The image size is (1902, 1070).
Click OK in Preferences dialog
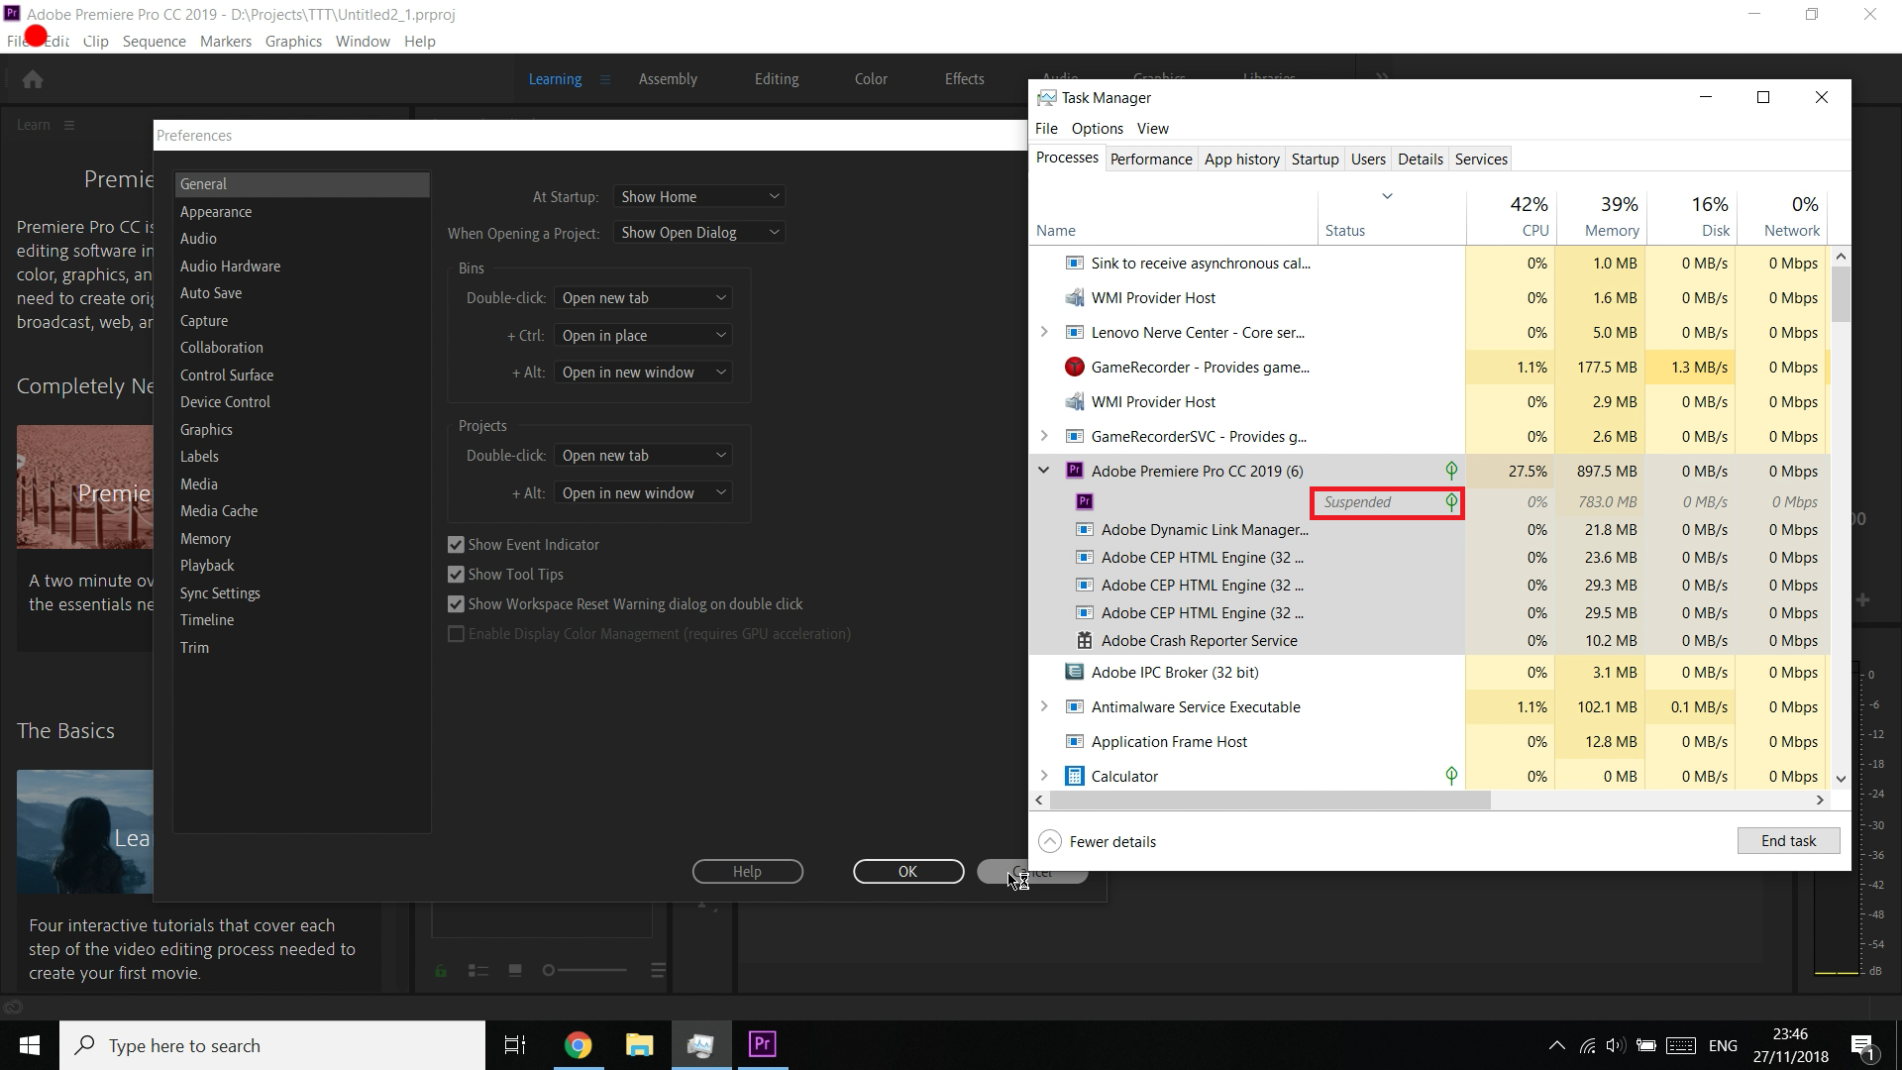pos(907,871)
